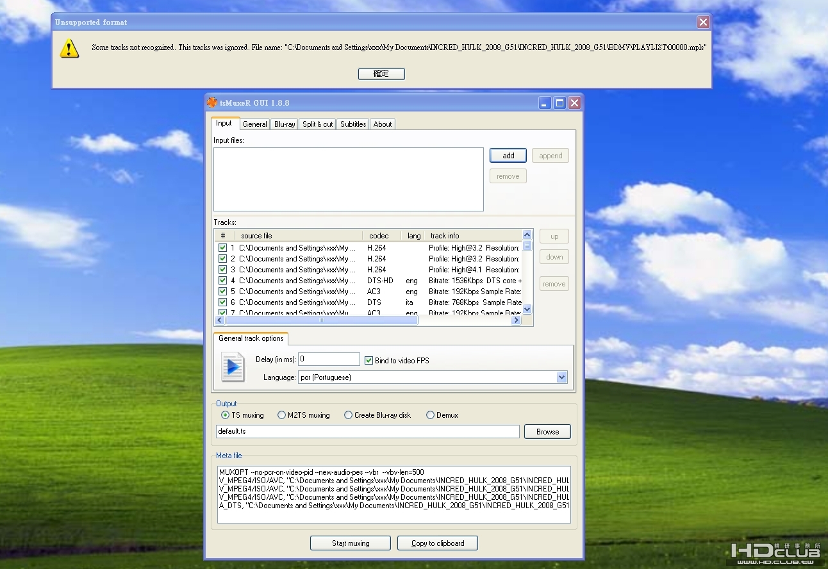Viewport: 828px width, 569px height.
Task: Open the Language dropdown list
Action: point(561,377)
